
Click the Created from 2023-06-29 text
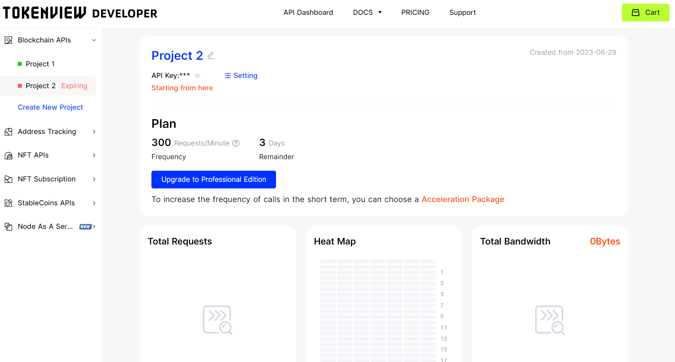click(x=573, y=52)
